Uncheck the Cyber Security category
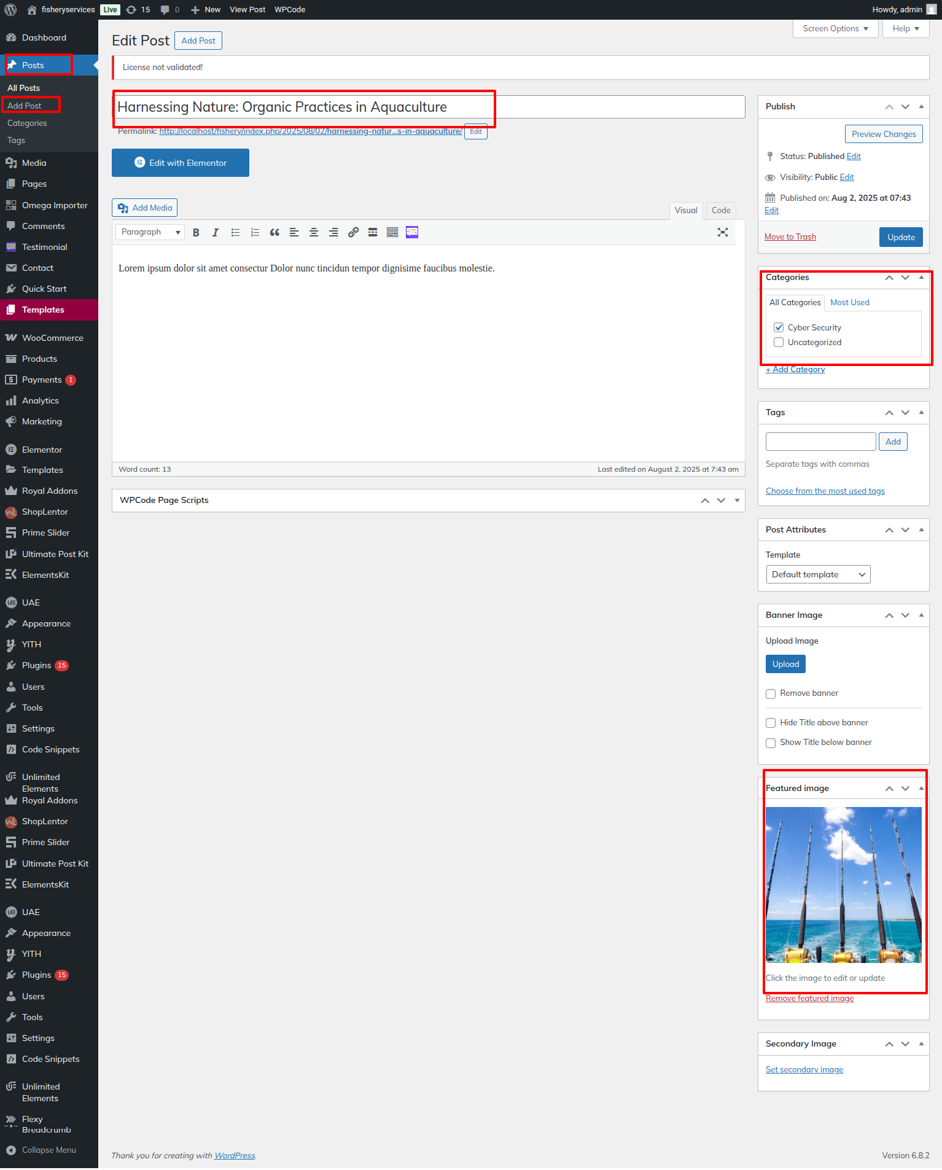This screenshot has height=1170, width=942. click(779, 327)
